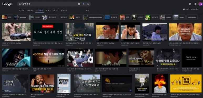Expand the 더보기 more menu
Image resolution: width=203 pixels, height=98 pixels.
click(64, 10)
